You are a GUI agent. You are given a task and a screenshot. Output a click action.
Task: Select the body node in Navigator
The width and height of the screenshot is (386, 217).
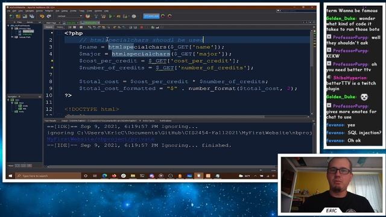tap(21, 112)
